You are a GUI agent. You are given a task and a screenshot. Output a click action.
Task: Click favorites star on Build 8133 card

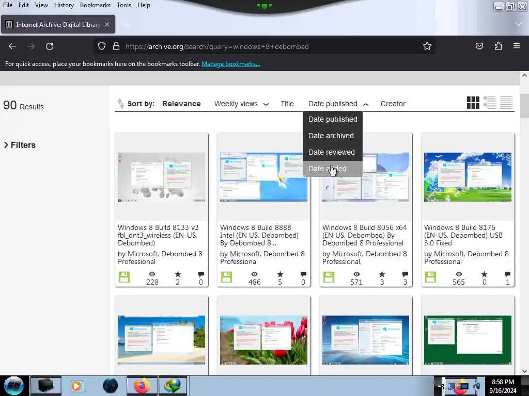(x=178, y=274)
